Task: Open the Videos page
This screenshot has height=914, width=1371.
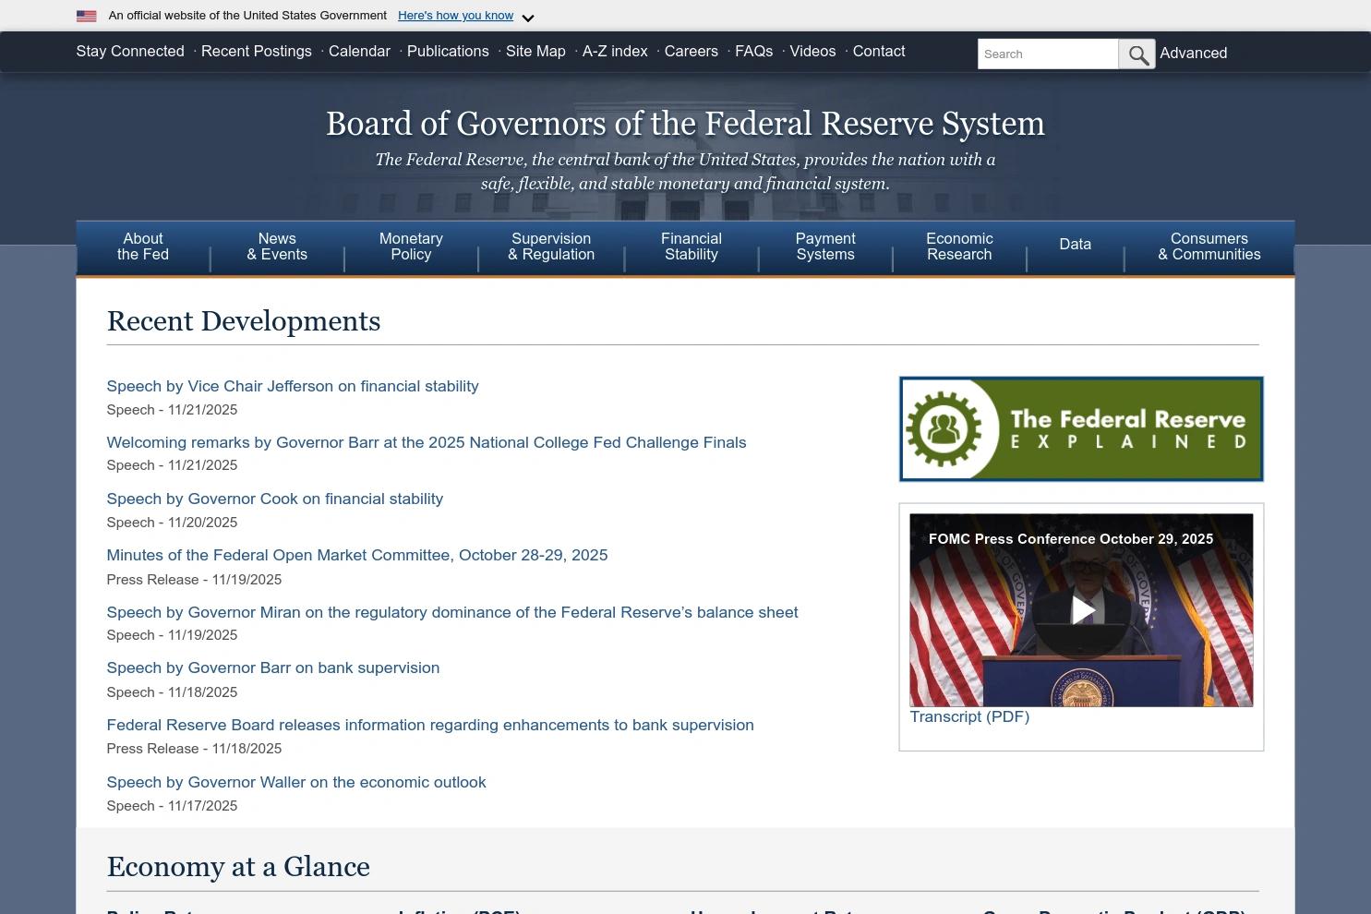Action: 812,52
